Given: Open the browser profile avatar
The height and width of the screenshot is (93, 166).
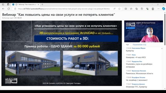Looking at the screenshot, I should point(153,9).
